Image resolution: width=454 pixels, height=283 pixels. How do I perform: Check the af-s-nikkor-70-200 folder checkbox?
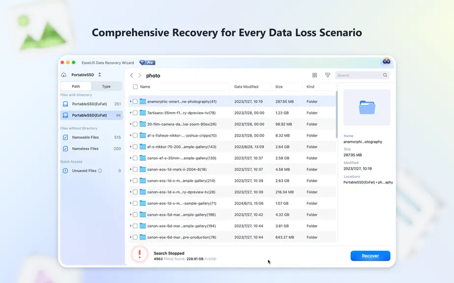(x=135, y=147)
